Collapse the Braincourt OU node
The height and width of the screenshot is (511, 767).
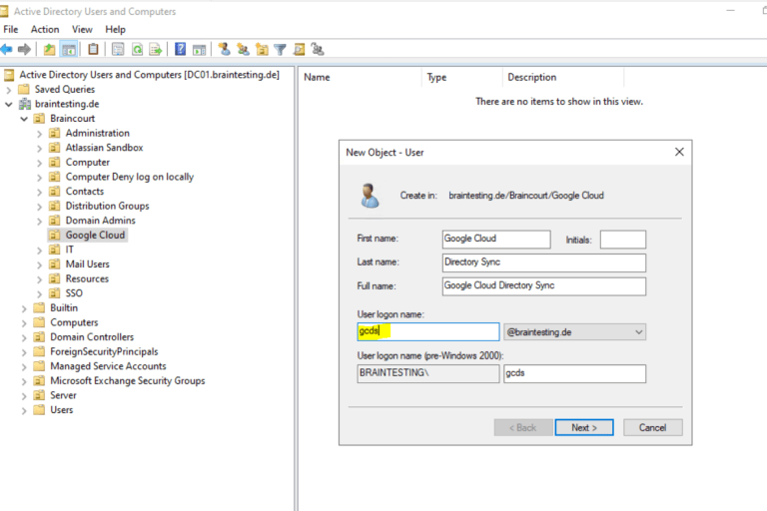pos(24,119)
